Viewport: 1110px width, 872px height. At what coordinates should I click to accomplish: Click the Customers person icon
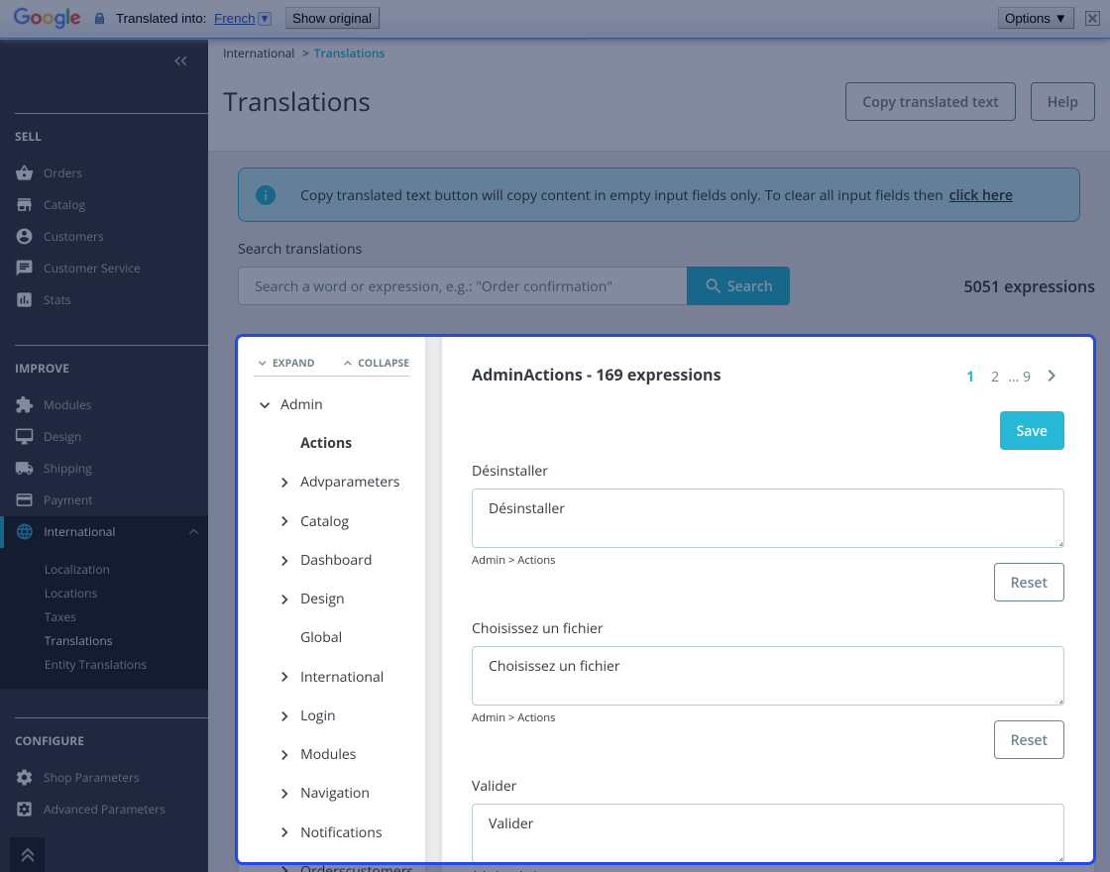click(24, 237)
